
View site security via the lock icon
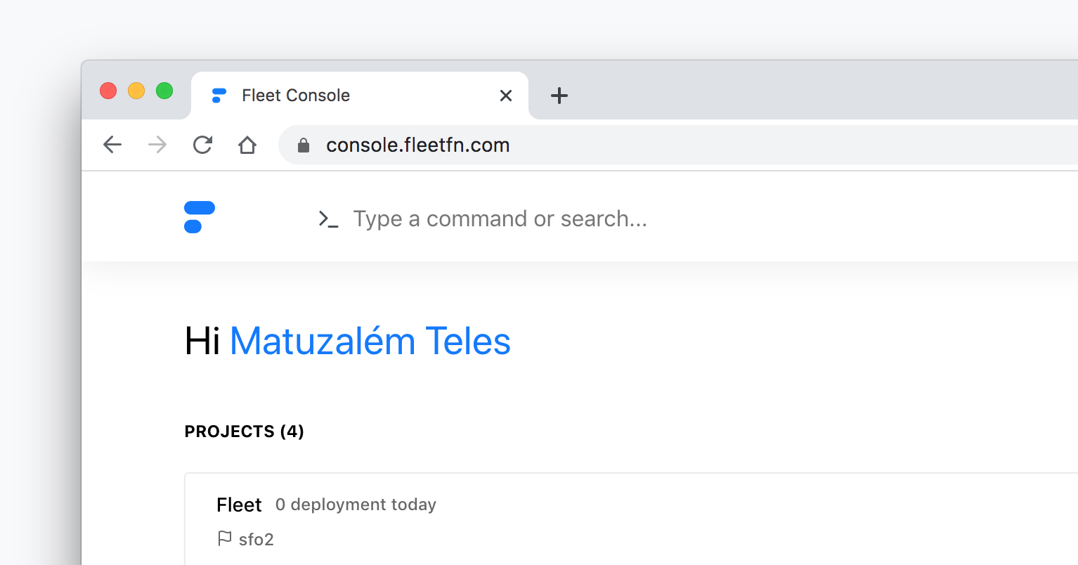point(304,145)
